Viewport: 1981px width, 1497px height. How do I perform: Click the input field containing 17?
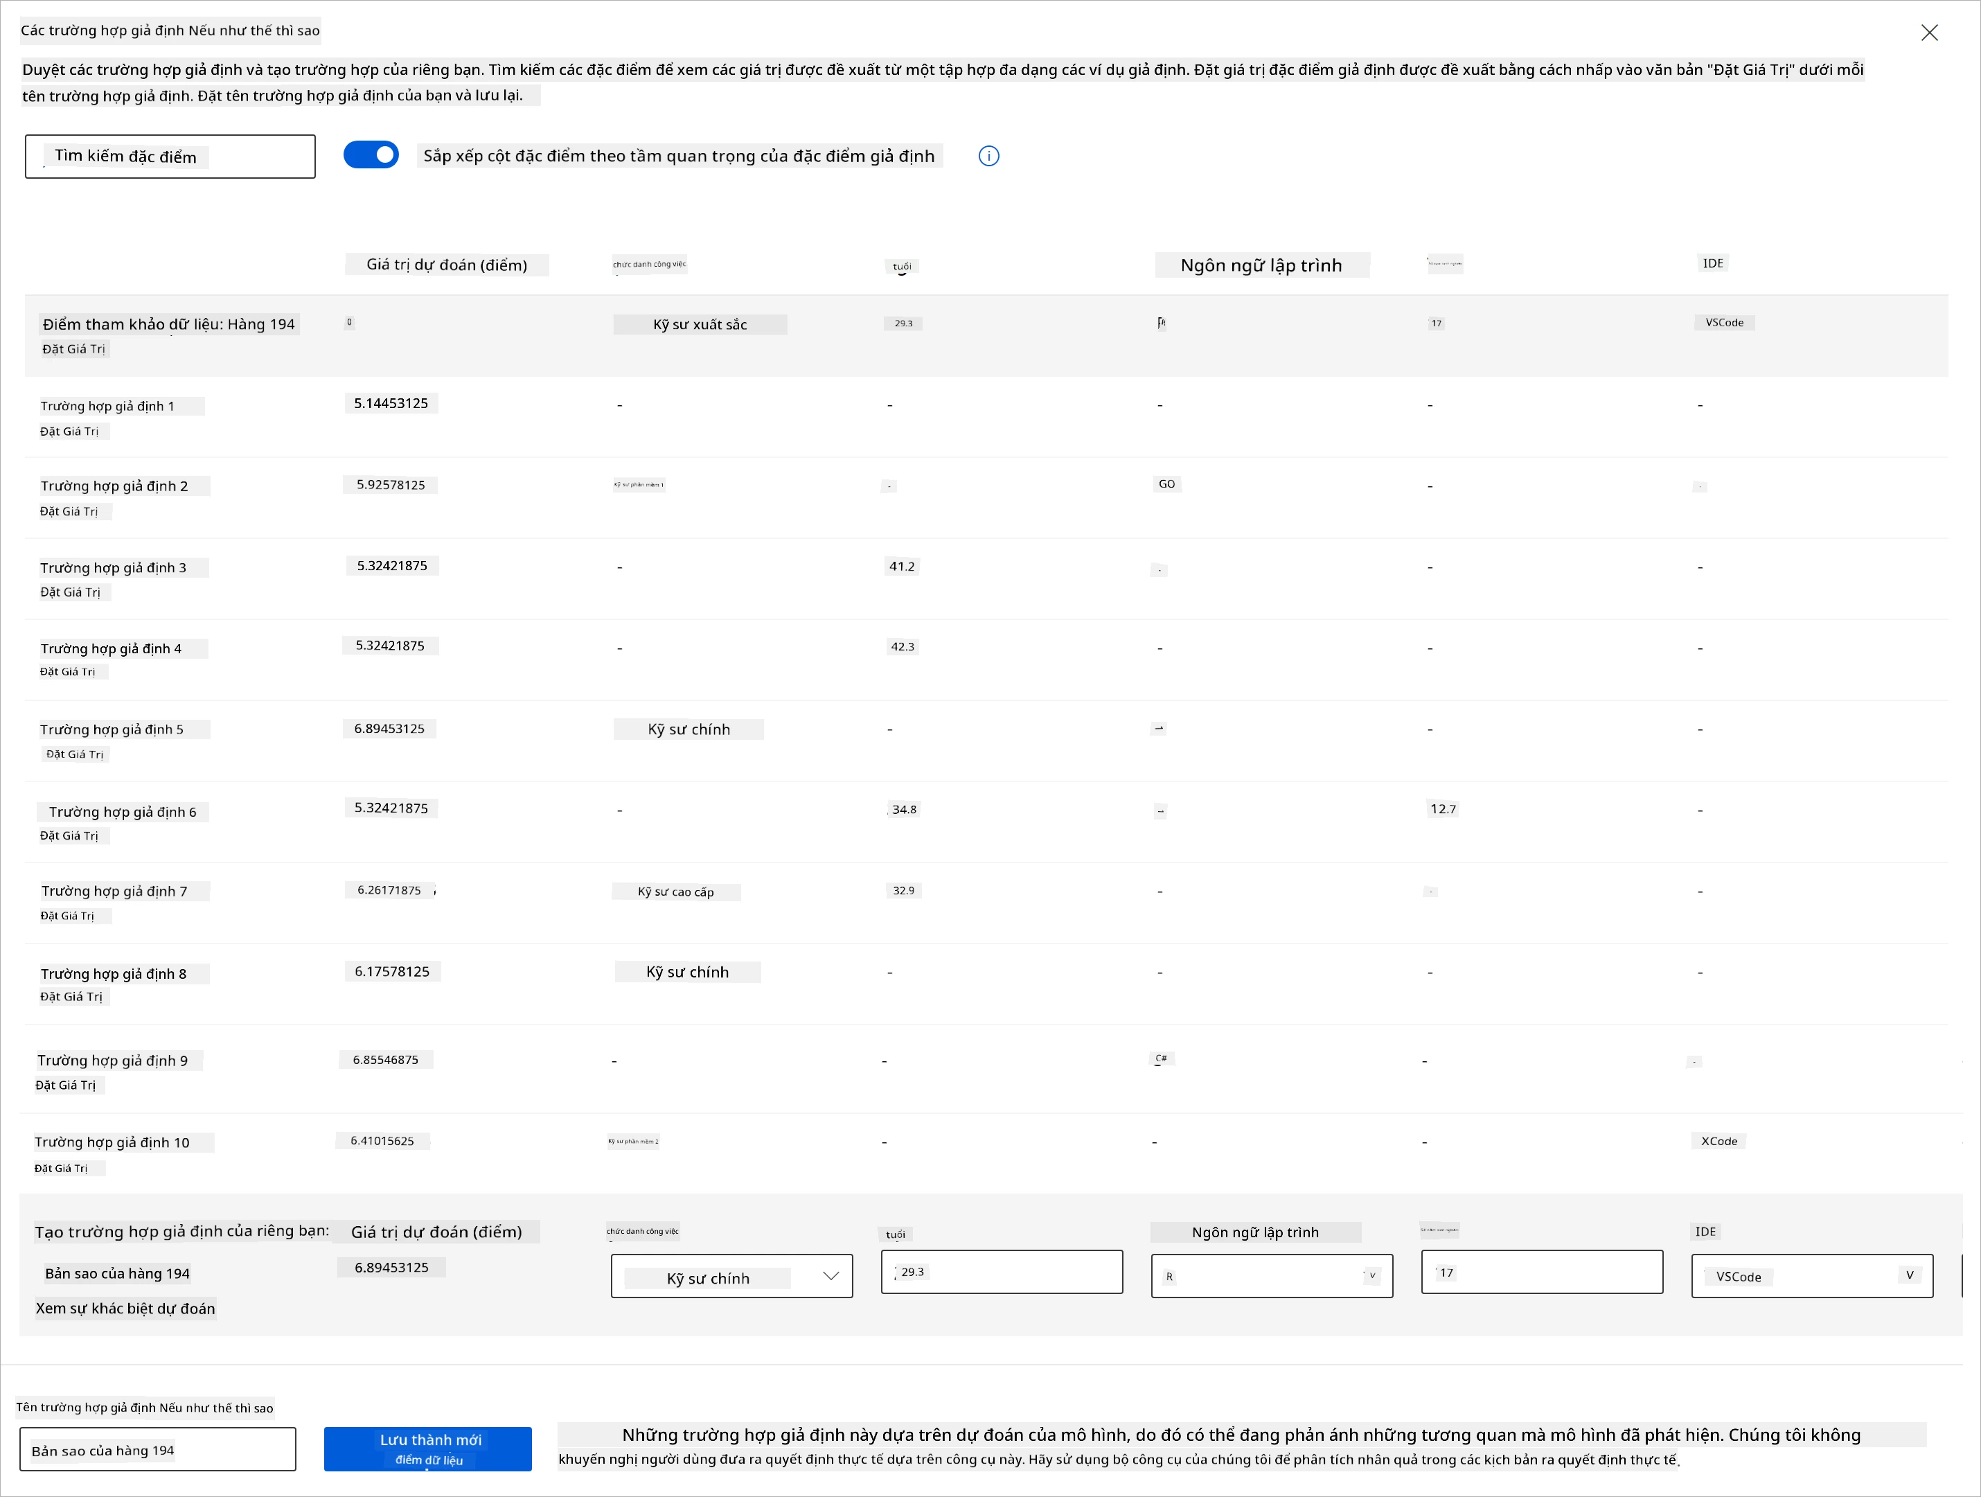coord(1541,1272)
